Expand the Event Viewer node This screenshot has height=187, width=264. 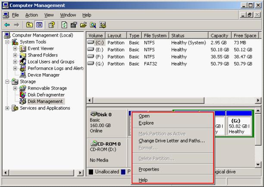(15, 48)
